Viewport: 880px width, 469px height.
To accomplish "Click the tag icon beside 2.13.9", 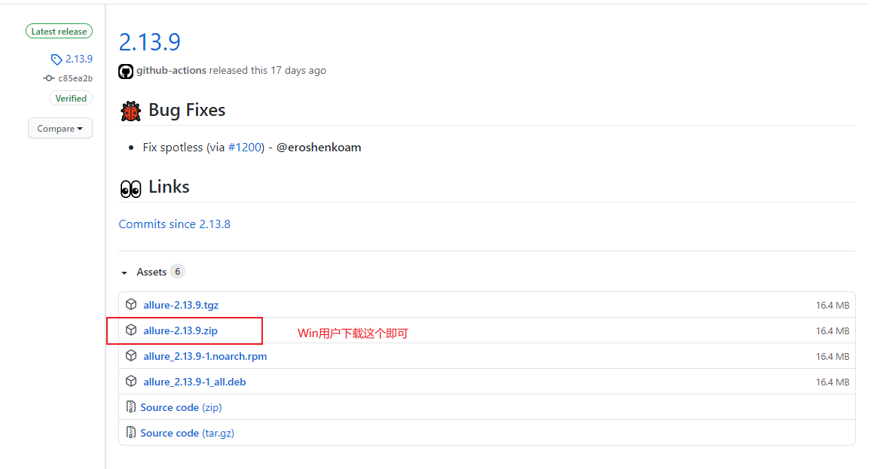I will click(x=56, y=59).
